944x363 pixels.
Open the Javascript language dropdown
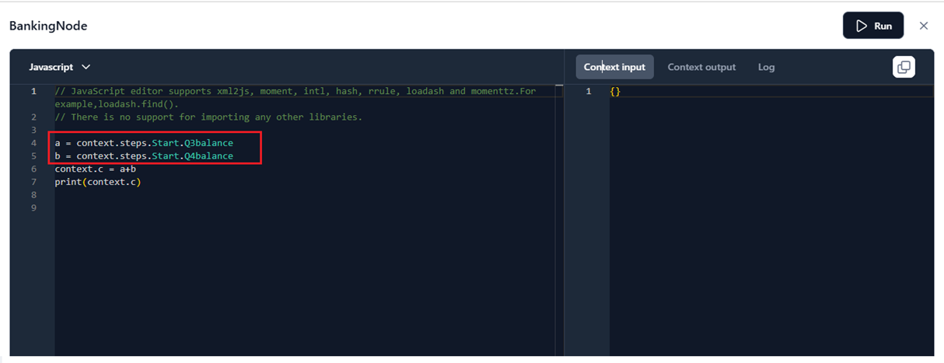click(60, 67)
